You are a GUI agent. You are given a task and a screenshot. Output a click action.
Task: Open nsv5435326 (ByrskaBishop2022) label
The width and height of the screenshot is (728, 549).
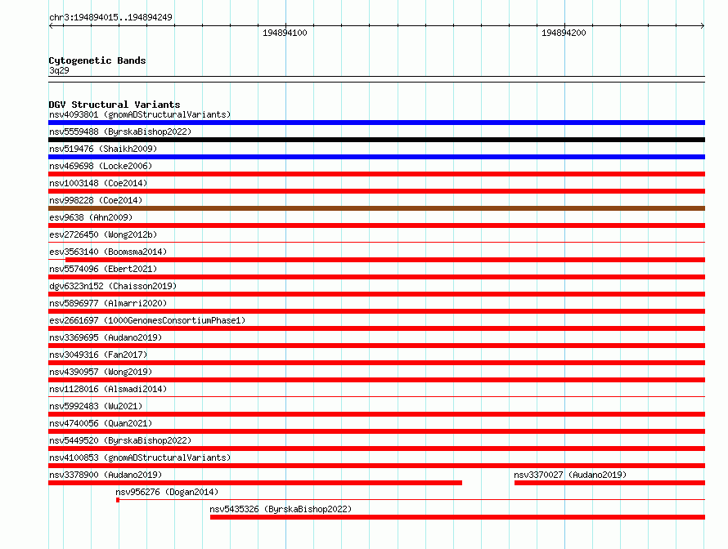(x=281, y=509)
